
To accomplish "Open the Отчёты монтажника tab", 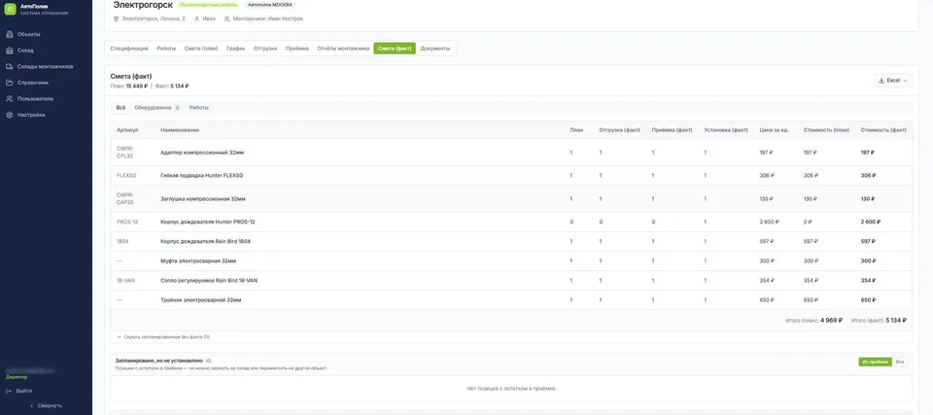I will (x=343, y=49).
